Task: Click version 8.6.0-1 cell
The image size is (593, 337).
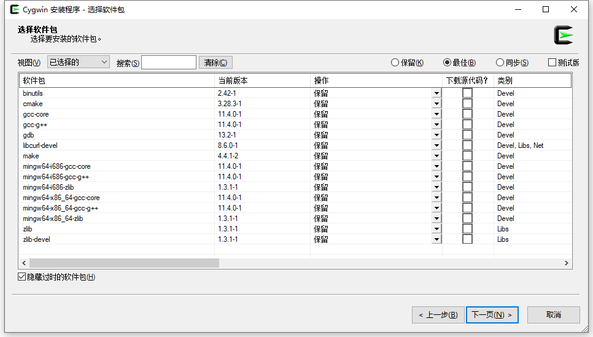Action: click(x=228, y=145)
